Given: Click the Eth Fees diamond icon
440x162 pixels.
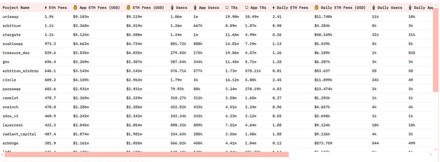Looking at the screenshot, I should coord(46,8).
